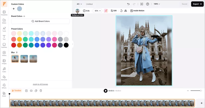Rotate the image with rotate icon
Viewport: 205px width, 108px height.
coord(121,11)
